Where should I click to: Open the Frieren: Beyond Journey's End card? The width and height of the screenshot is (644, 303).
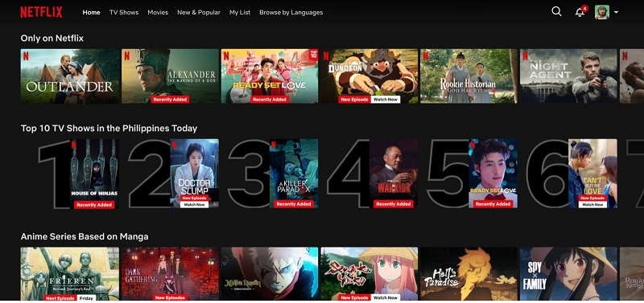(x=70, y=273)
